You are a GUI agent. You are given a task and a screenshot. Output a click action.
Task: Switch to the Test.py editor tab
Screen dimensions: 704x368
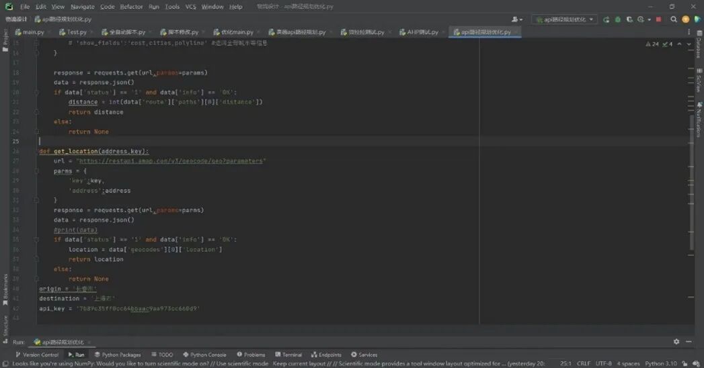coord(77,32)
